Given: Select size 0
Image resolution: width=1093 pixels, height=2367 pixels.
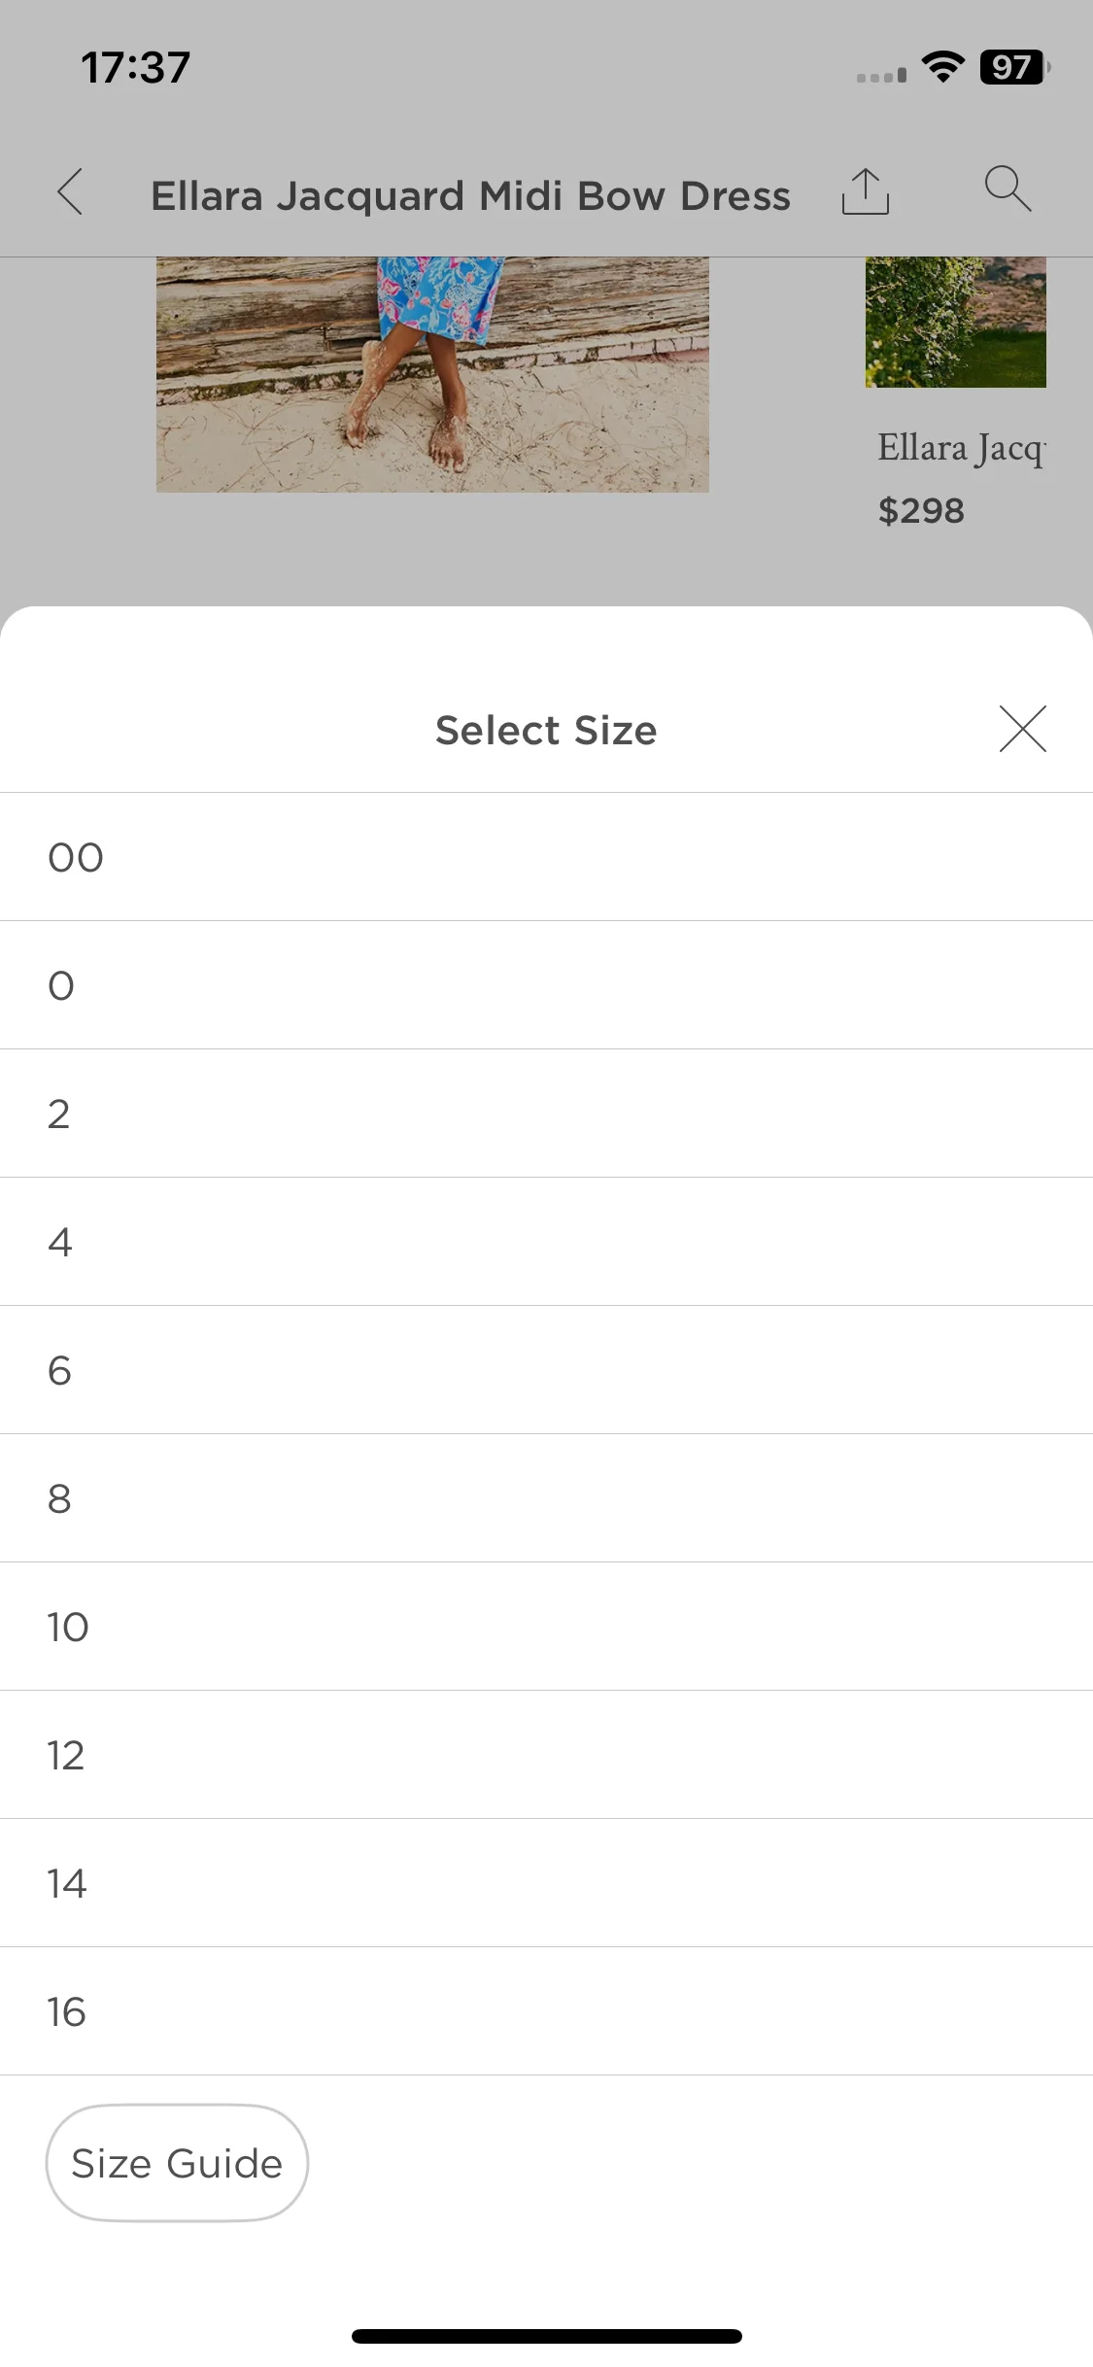Looking at the screenshot, I should (546, 985).
